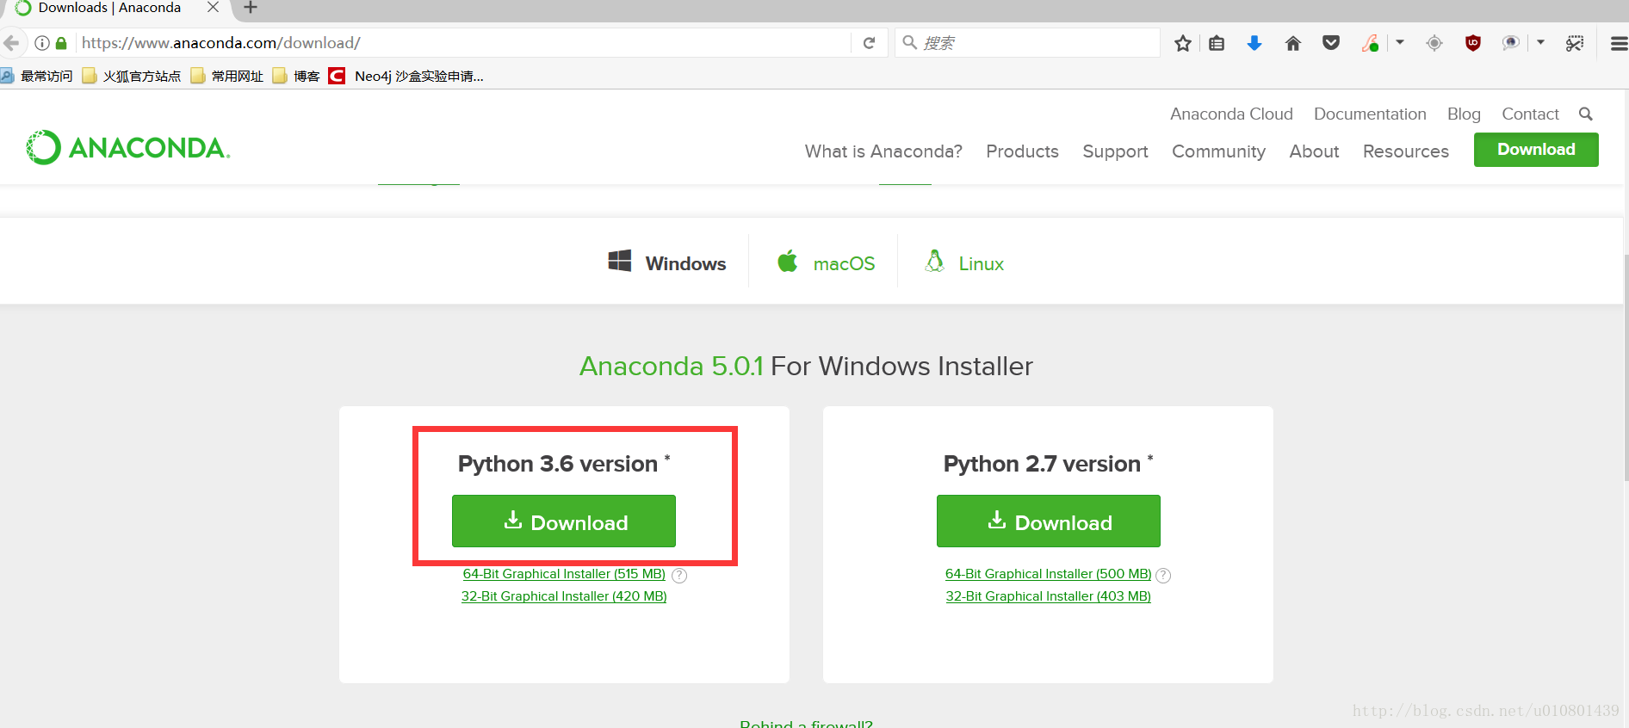
Task: Open the bookmarks list icon
Action: coord(1217,43)
